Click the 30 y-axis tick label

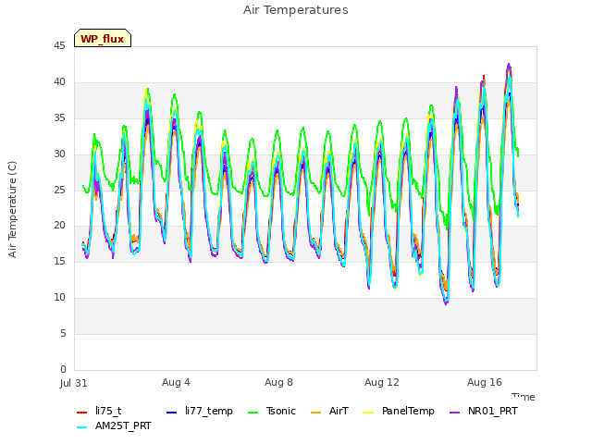[x=59, y=154]
